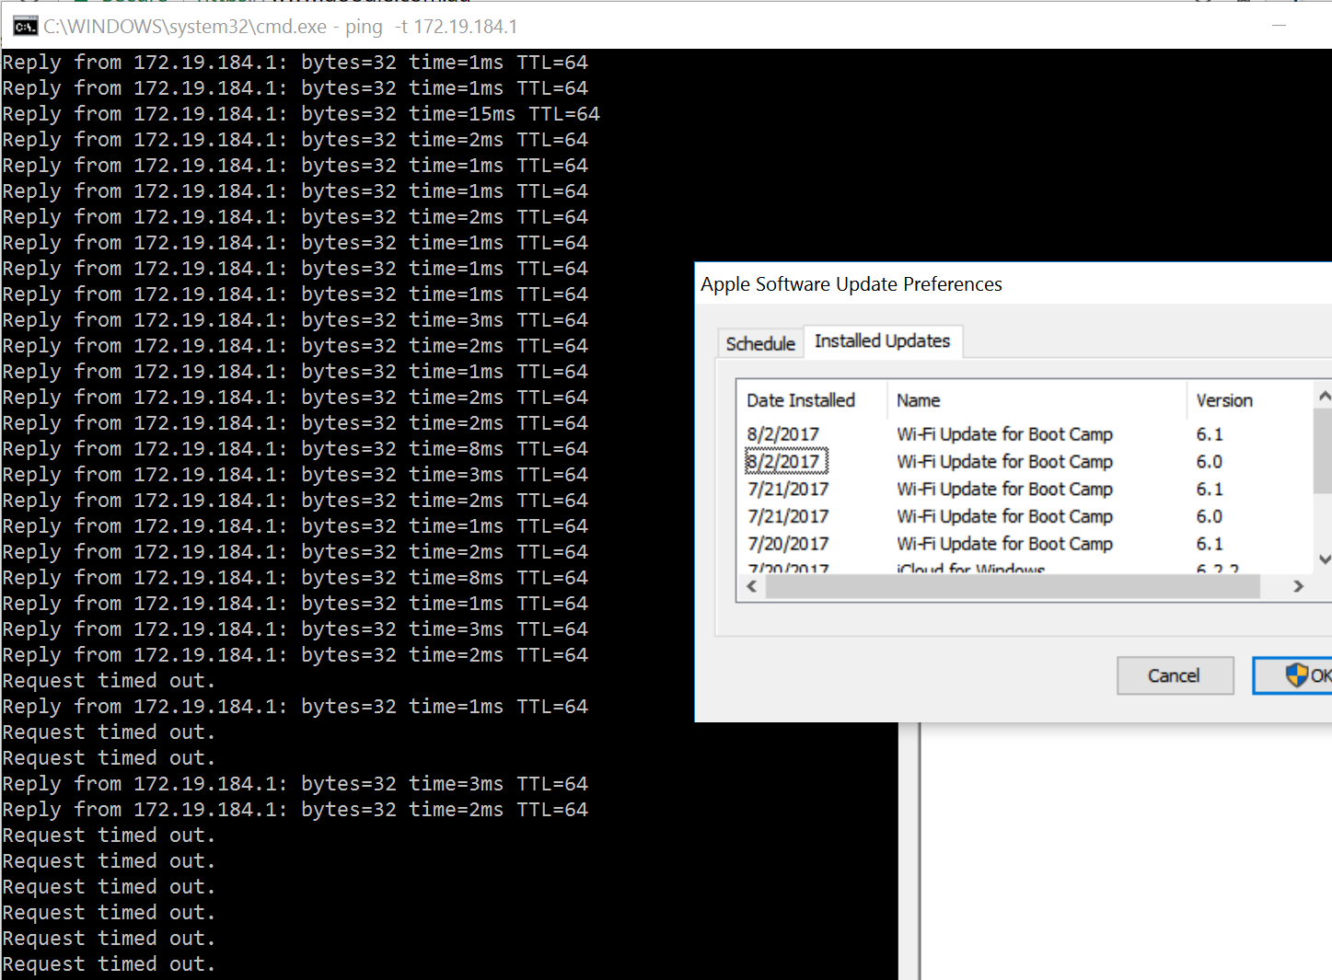Click Wi-Fi Update name in the 7/20/2017 row
This screenshot has width=1332, height=980.
1005,545
